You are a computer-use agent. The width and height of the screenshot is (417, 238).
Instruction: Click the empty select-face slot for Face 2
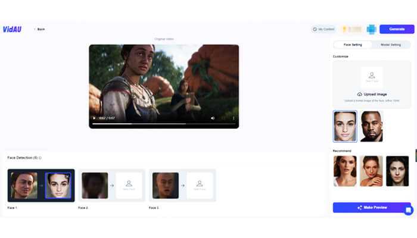point(129,185)
